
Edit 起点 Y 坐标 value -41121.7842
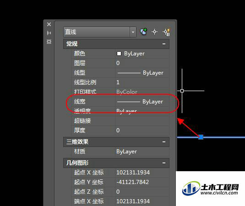[x=132, y=182]
